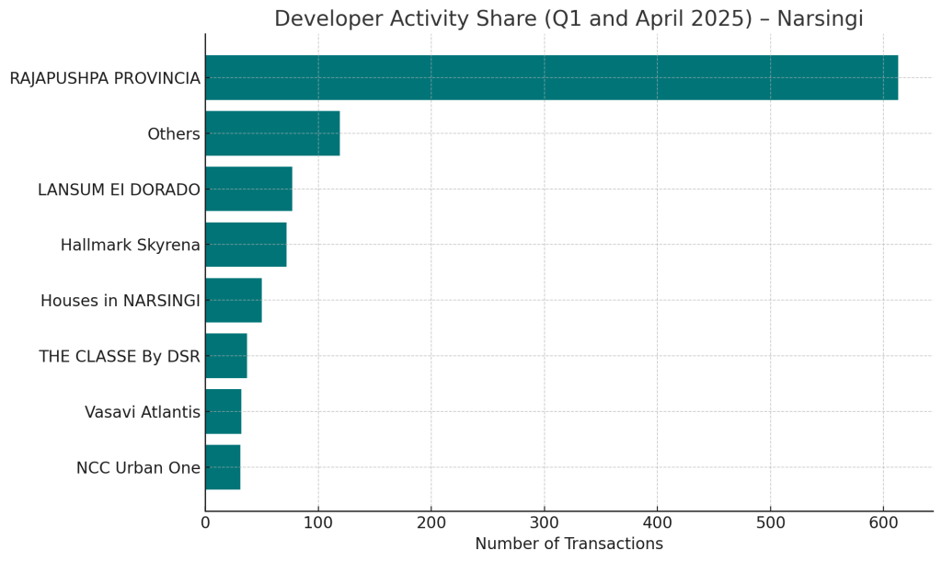Screen dimensions: 942x562
Task: Click the '100' tick label
Action: 318,523
